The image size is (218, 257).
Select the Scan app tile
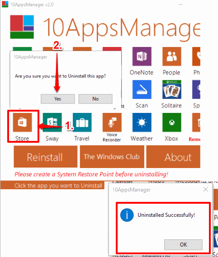click(142, 89)
